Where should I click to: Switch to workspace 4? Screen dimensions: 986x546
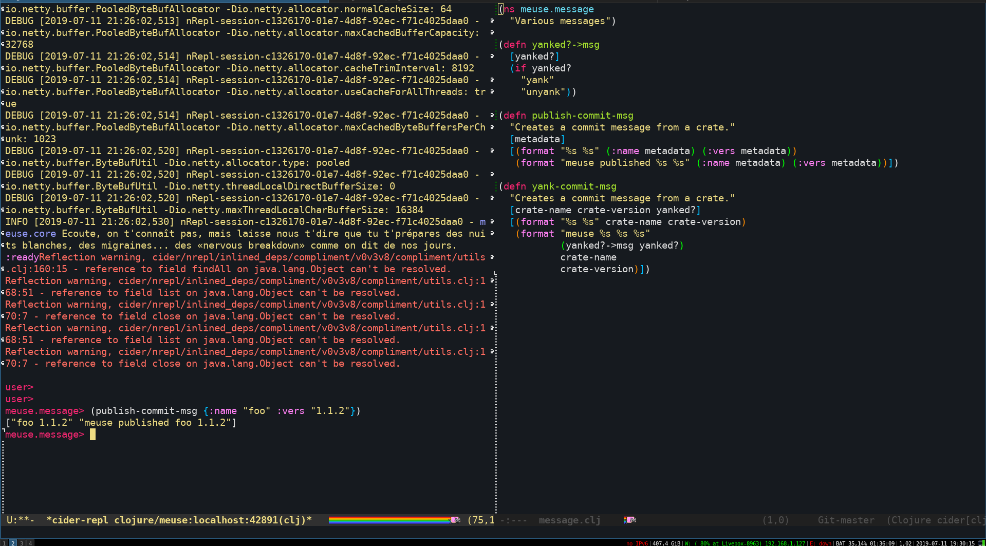click(30, 543)
